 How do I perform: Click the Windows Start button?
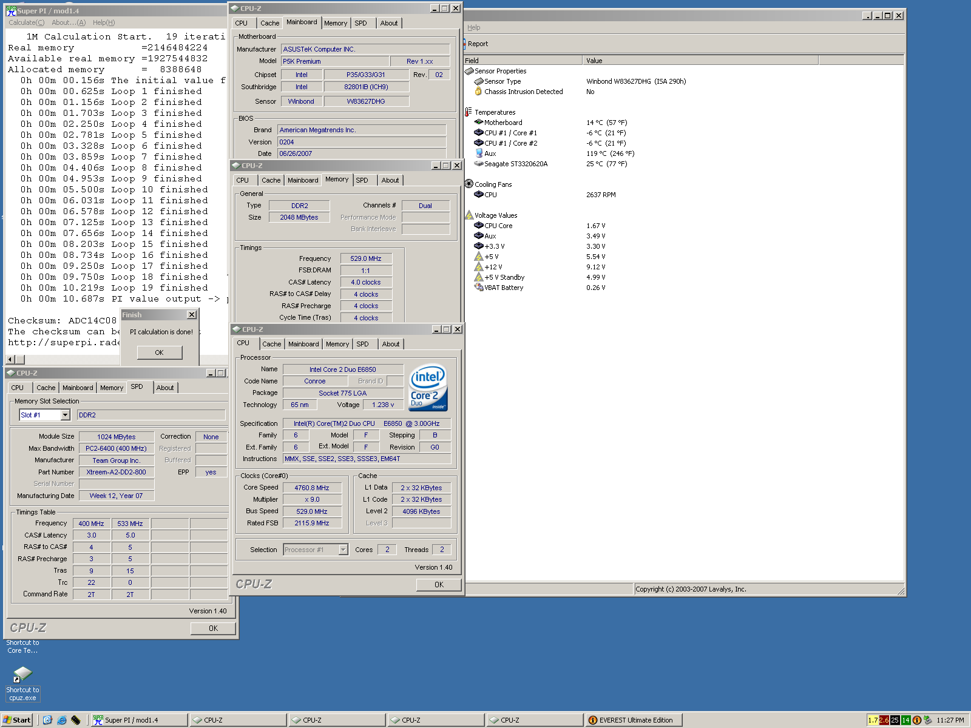click(x=16, y=720)
